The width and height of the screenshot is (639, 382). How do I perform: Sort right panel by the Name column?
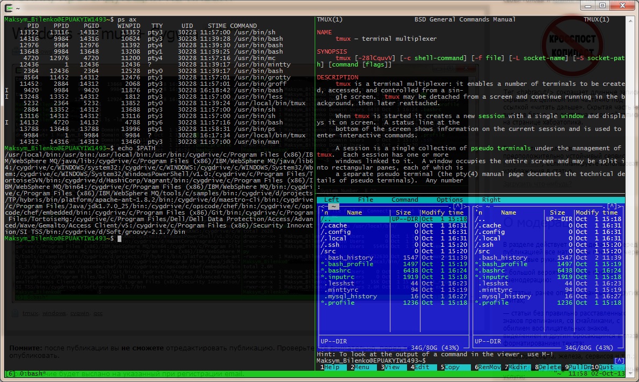point(508,212)
